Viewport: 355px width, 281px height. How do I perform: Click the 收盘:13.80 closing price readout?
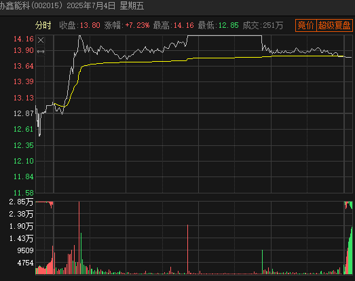pos(79,25)
